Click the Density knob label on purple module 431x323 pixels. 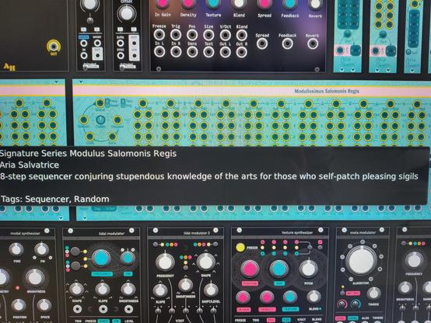click(188, 15)
